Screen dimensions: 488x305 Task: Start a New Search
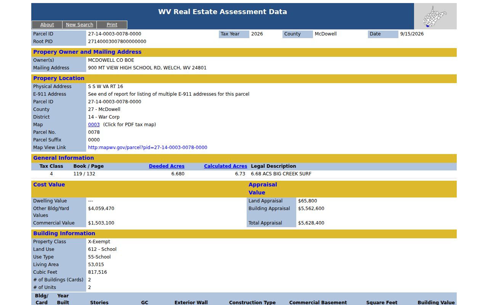(x=79, y=25)
